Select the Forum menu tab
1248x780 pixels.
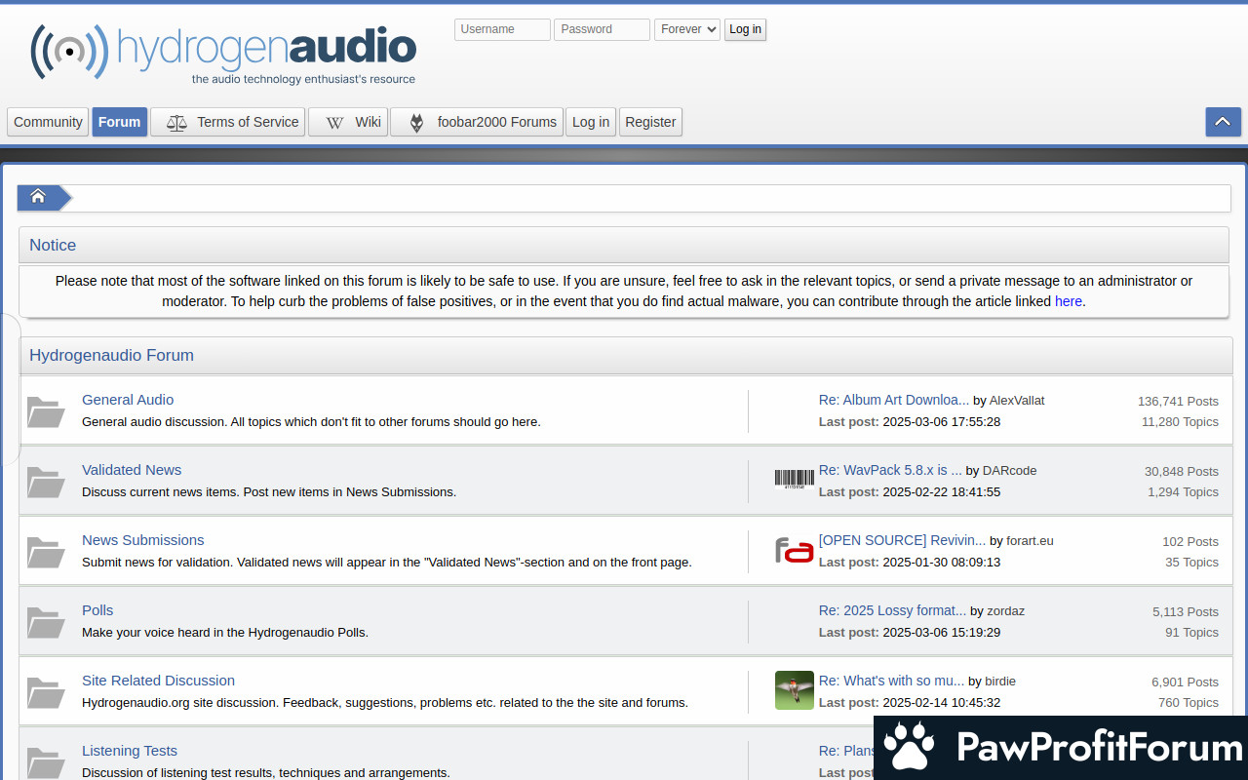[120, 122]
